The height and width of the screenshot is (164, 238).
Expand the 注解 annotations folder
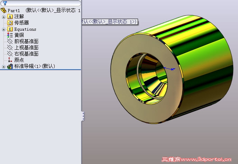(x=3, y=17)
